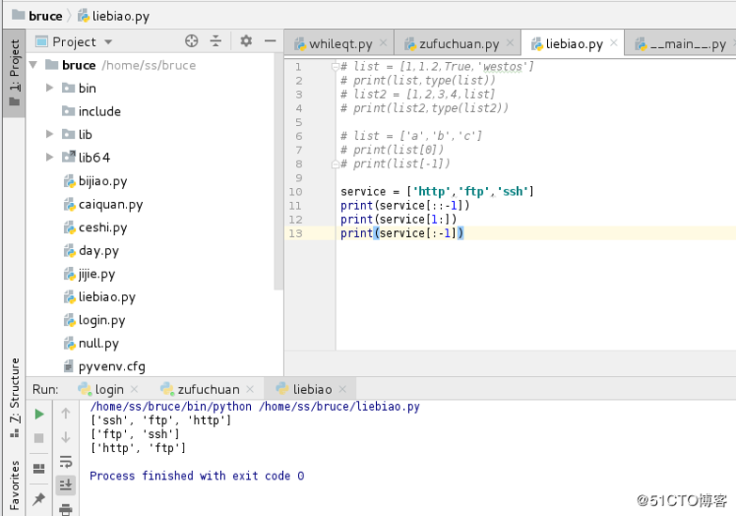Click "Process finished with exit code 0" text
This screenshot has width=736, height=516.
pos(196,477)
